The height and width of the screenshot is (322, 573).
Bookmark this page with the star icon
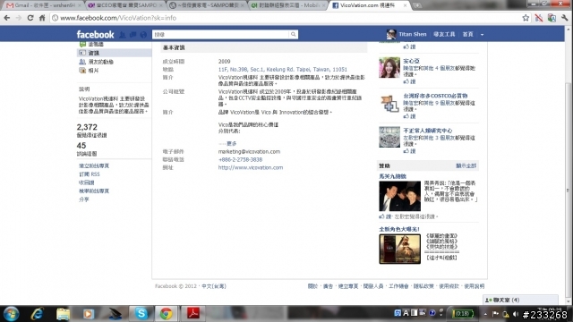(526, 18)
